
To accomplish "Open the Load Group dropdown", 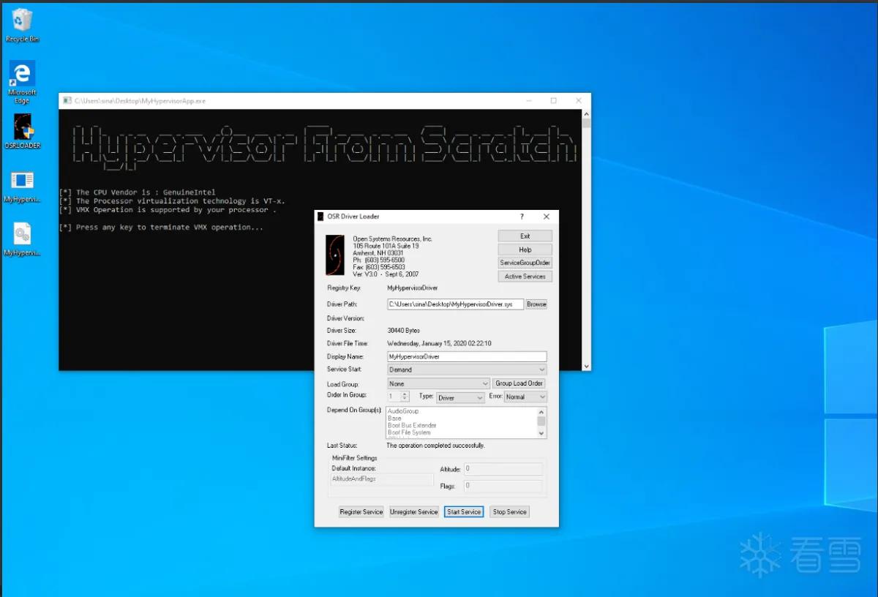I will 438,383.
